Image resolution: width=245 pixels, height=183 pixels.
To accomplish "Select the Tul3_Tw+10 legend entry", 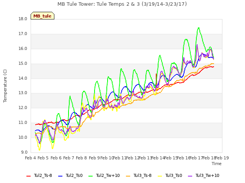I will point(204,176).
